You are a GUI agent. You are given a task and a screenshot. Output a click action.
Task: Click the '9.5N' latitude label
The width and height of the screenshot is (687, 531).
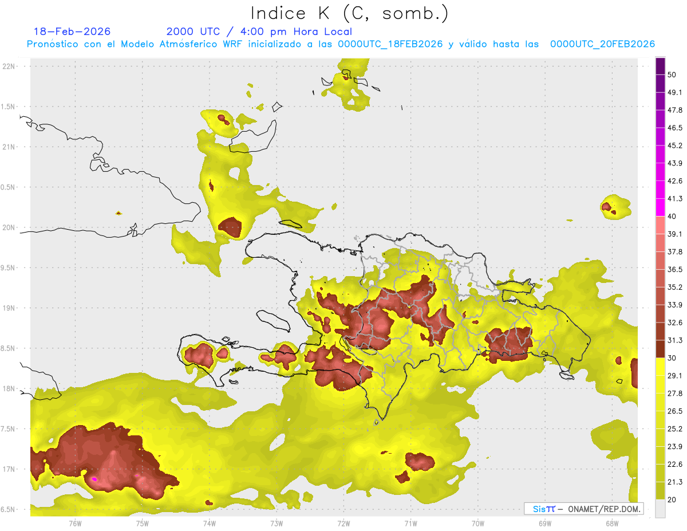pos(9,268)
